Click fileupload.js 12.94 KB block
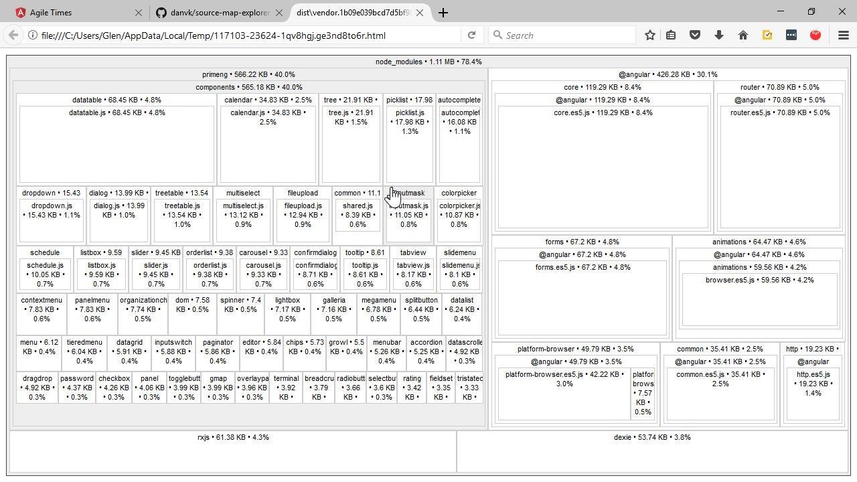857x482 pixels. click(303, 220)
